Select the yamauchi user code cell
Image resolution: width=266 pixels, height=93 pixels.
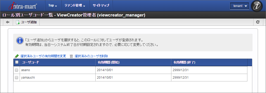[x=58, y=78]
